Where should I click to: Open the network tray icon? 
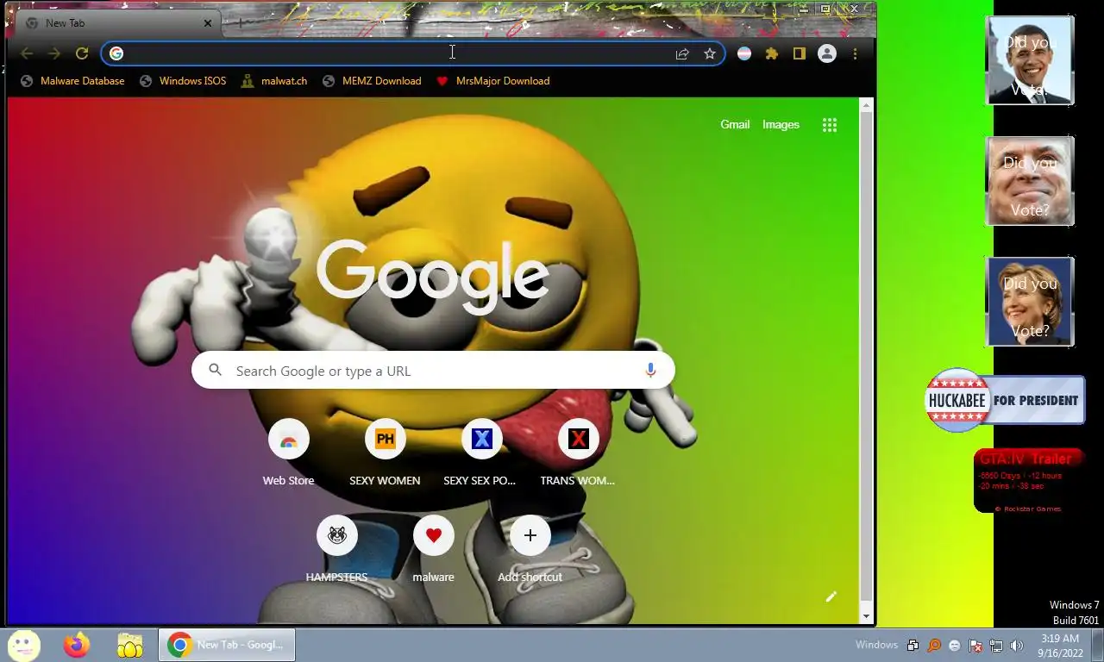pyautogui.click(x=996, y=645)
